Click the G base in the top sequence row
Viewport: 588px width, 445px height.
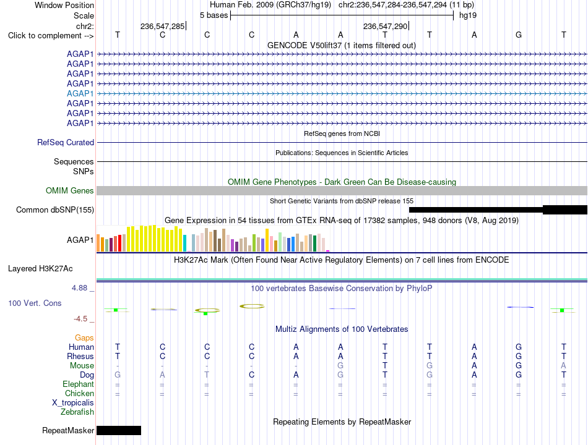click(x=519, y=35)
